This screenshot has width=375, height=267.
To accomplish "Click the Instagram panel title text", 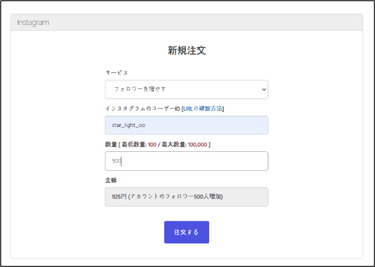I will [x=33, y=23].
